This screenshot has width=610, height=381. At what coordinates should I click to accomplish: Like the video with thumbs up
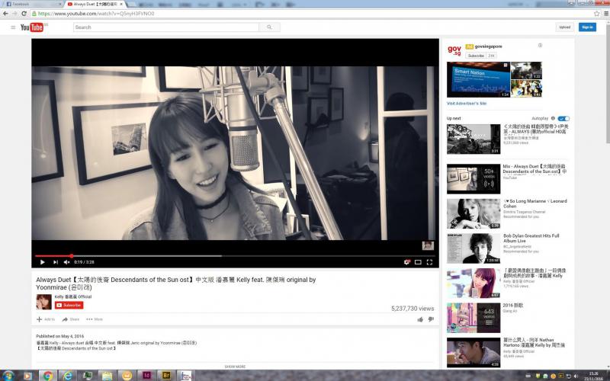(420, 319)
